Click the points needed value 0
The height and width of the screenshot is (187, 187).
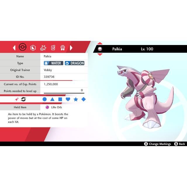pos(82,90)
